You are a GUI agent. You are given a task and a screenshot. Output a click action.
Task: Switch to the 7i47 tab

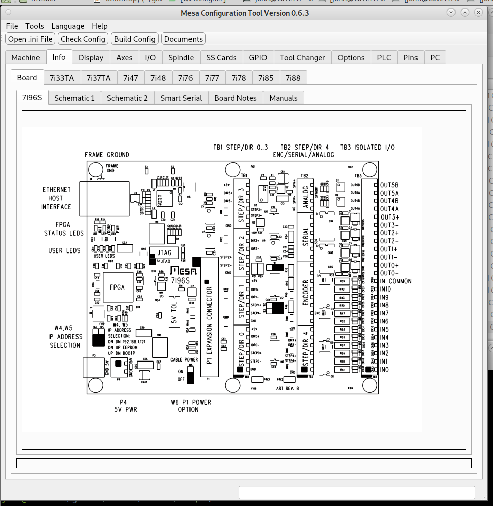[131, 78]
